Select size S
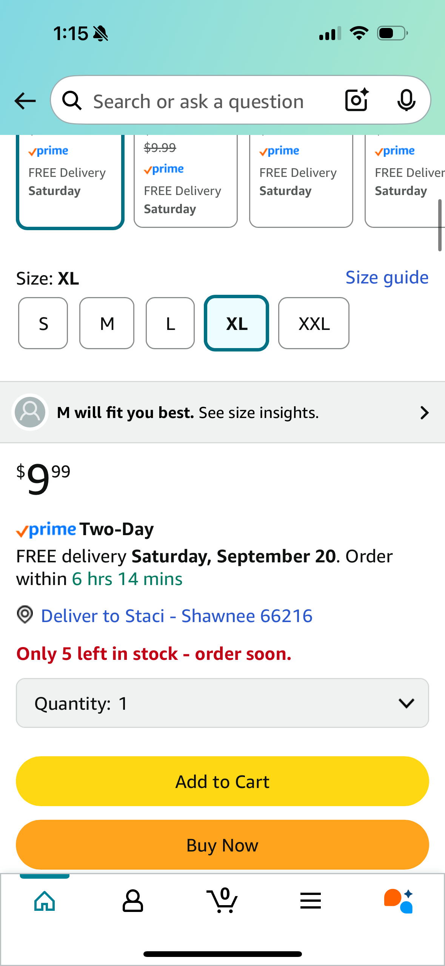 click(x=43, y=324)
